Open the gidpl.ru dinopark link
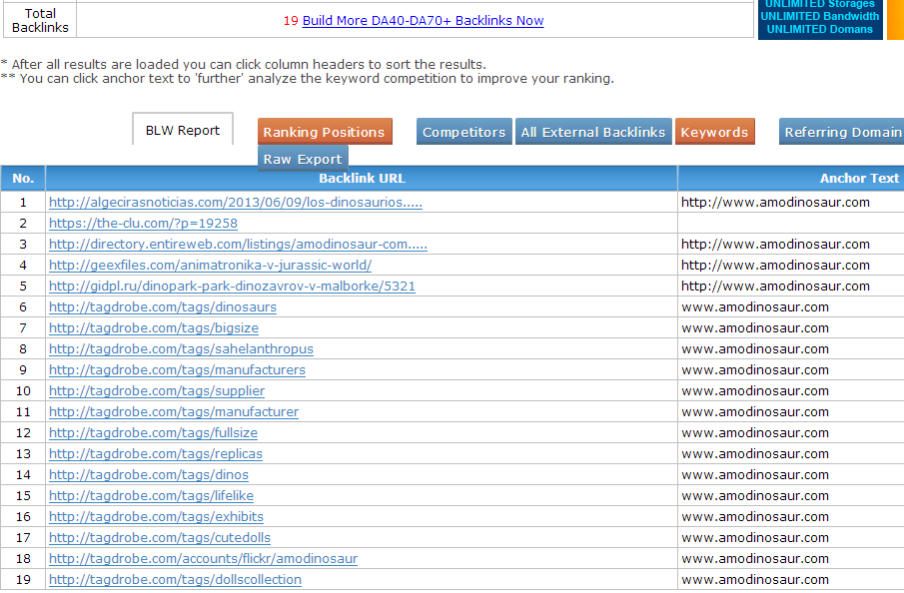Image resolution: width=904 pixels, height=593 pixels. pos(232,286)
